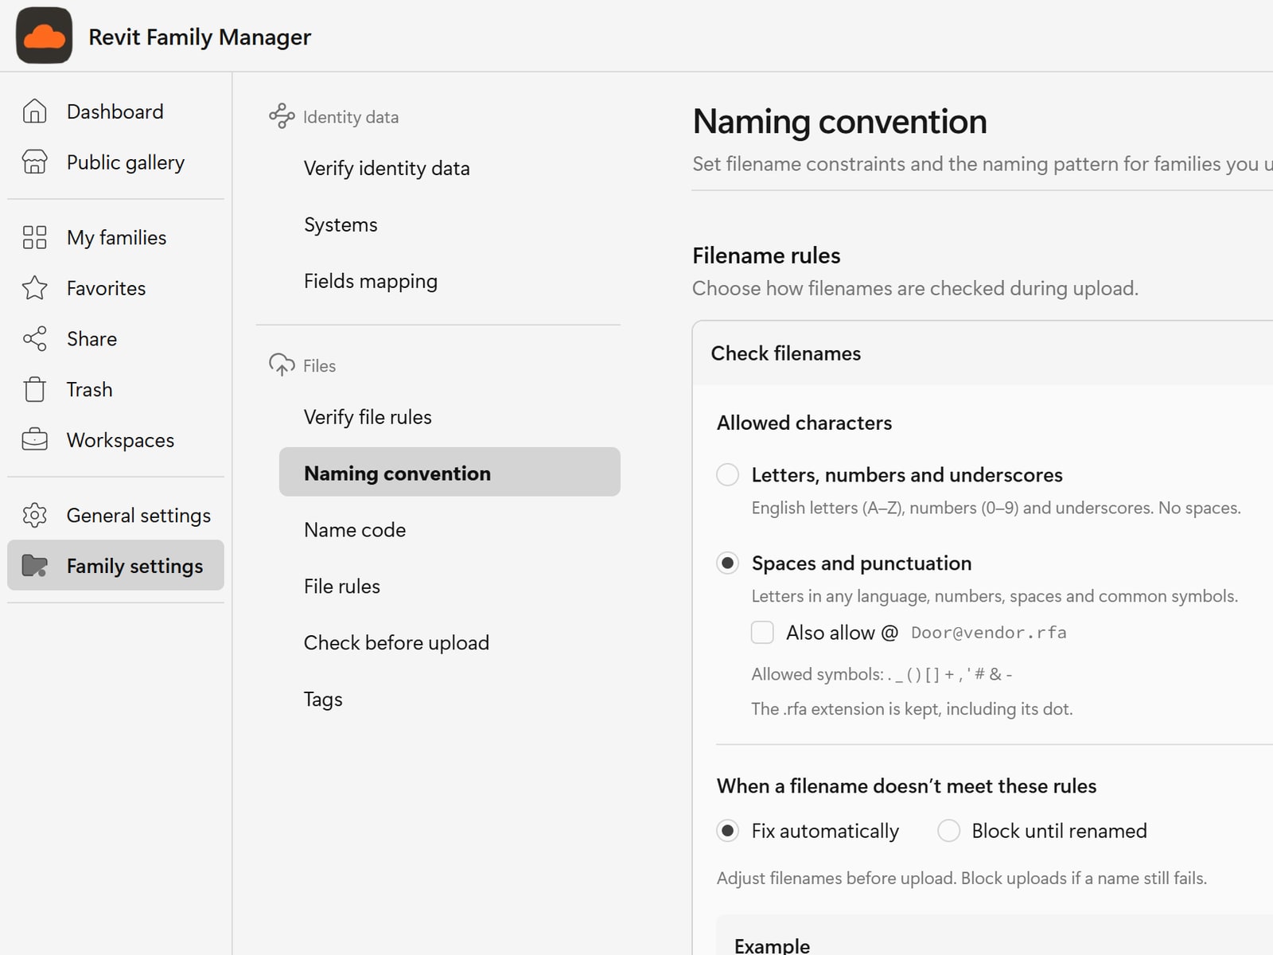Click the Check filenames panel header
The image size is (1273, 955).
tap(983, 353)
